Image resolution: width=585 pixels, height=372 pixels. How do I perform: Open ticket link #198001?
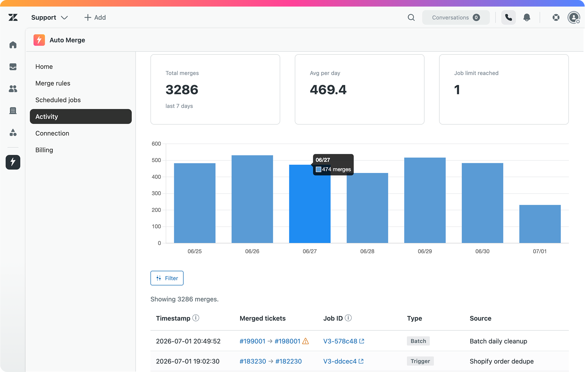[287, 341]
